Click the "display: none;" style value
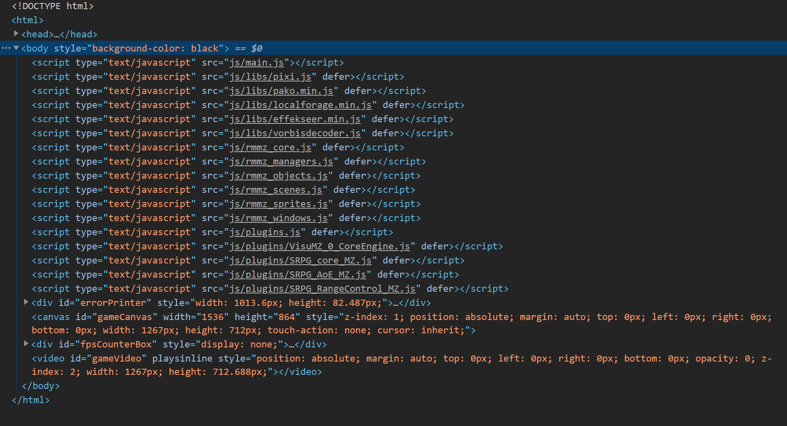The width and height of the screenshot is (787, 426). [x=239, y=345]
